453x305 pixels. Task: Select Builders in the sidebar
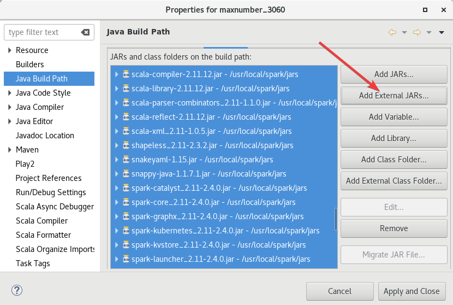click(30, 64)
